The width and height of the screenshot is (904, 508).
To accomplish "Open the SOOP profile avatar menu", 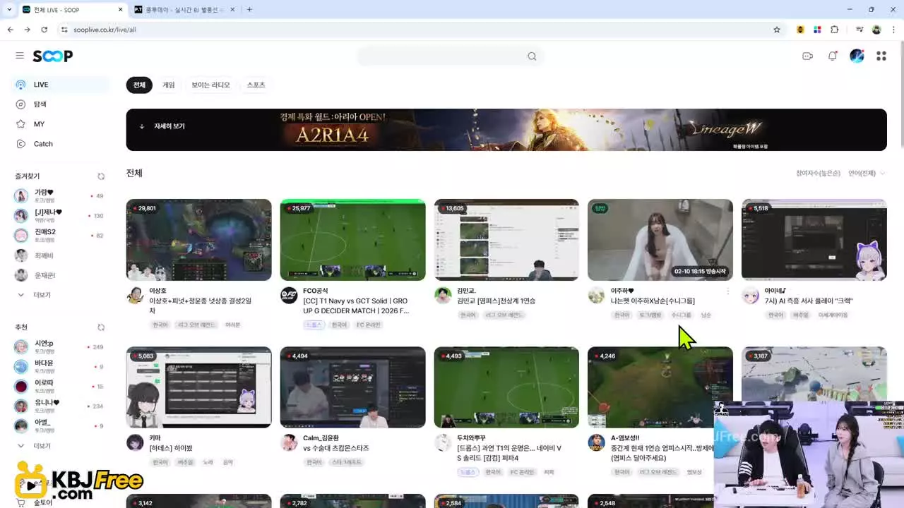I will tap(857, 56).
